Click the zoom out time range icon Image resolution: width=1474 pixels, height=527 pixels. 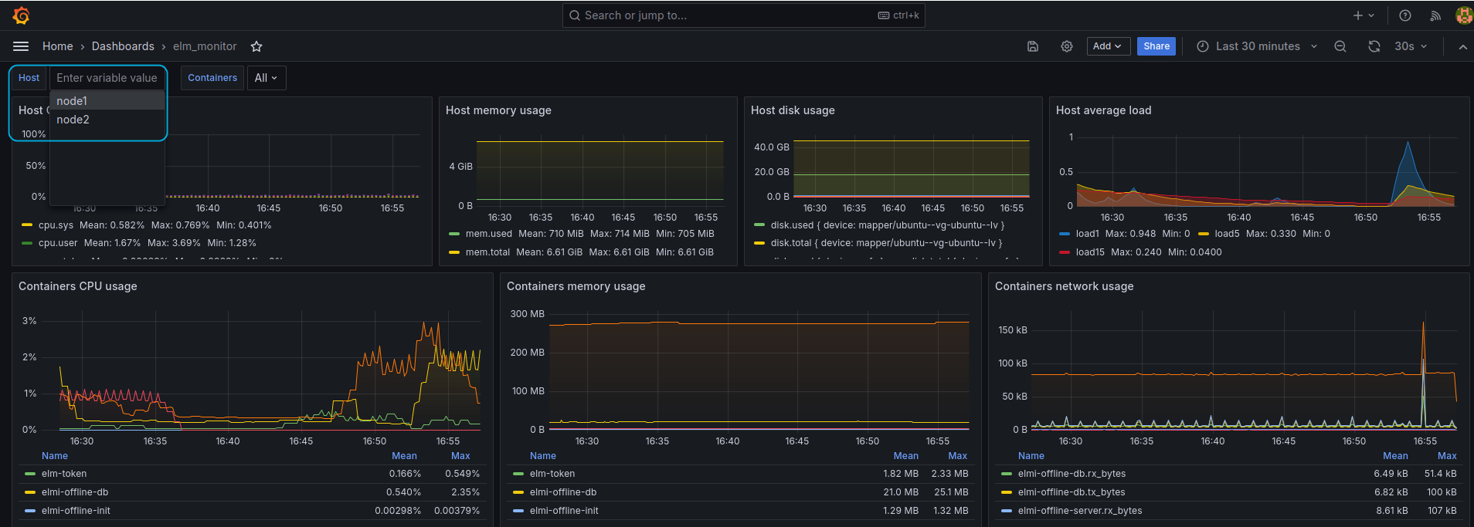1340,46
